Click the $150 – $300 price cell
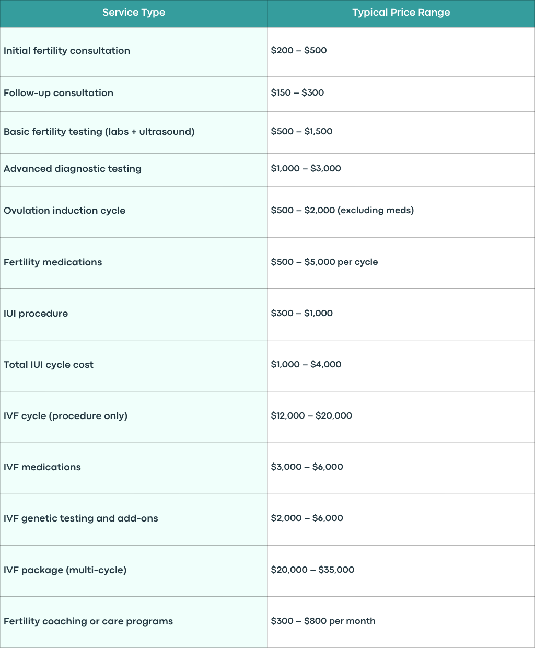The width and height of the screenshot is (535, 648). point(401,94)
